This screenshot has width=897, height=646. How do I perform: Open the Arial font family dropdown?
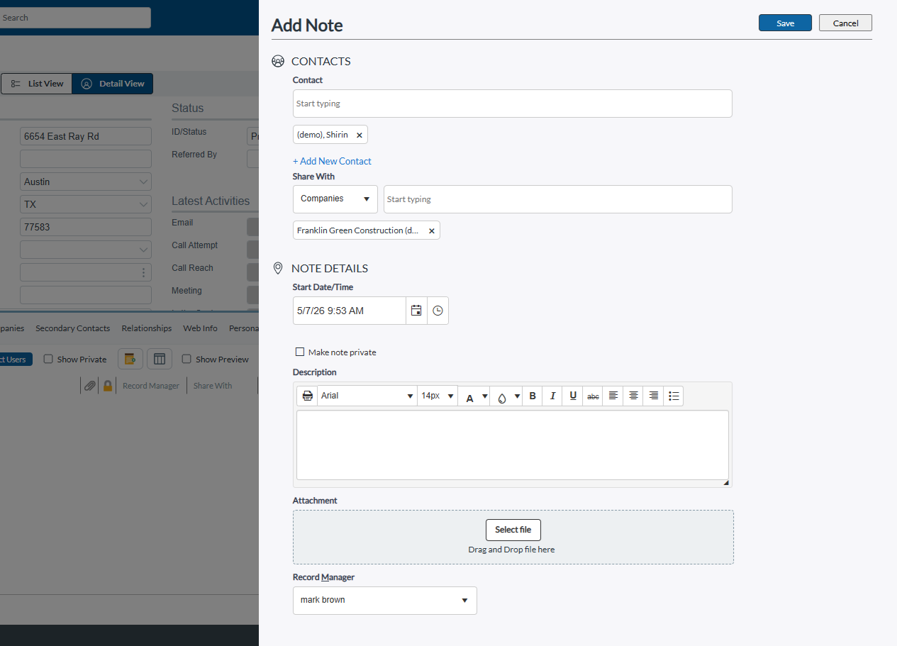coord(367,396)
